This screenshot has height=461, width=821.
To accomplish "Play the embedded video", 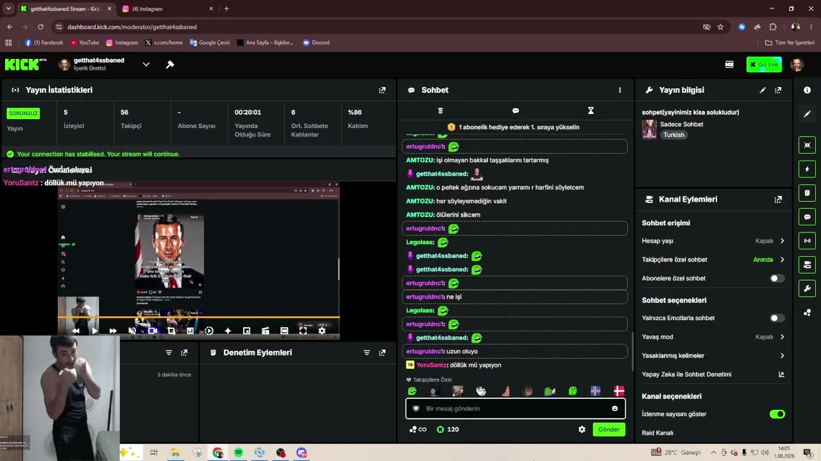I will [x=95, y=331].
